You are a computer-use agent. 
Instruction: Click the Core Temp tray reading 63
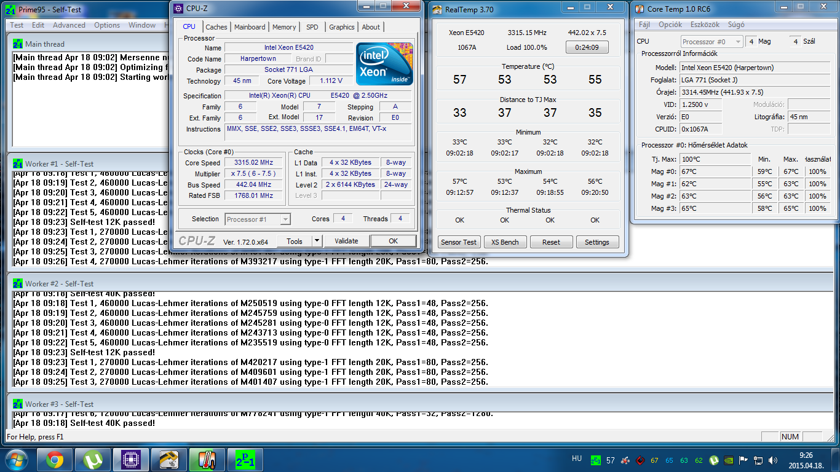coord(684,460)
